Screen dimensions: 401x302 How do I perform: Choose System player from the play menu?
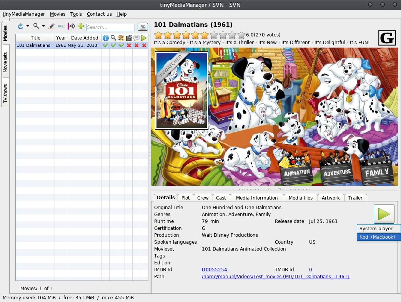pyautogui.click(x=378, y=228)
